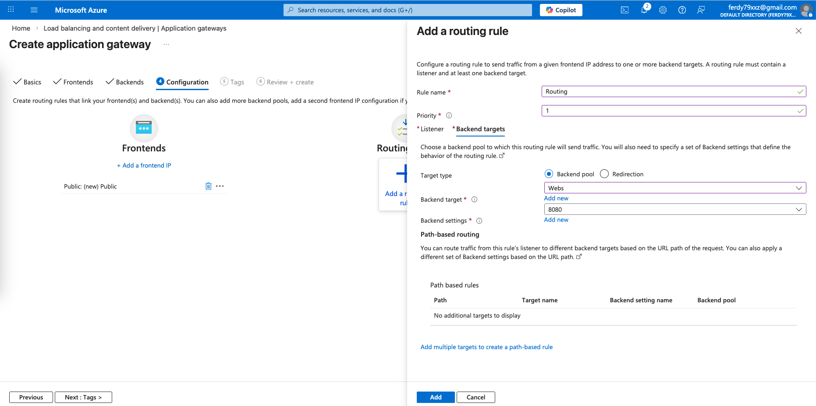Click Add to save routing rule
Viewport: 816px width, 406px height.
tap(435, 397)
